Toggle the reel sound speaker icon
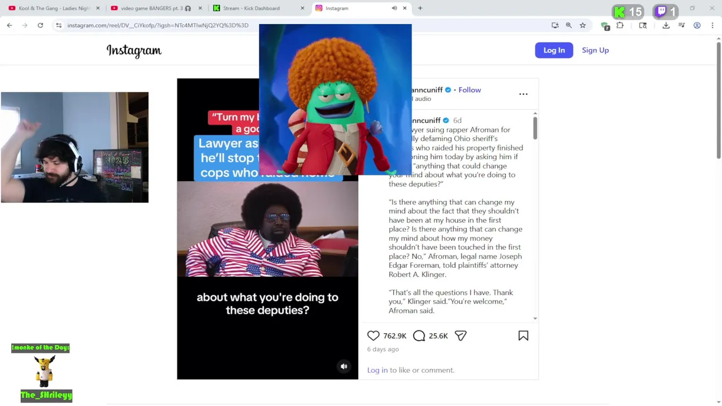The width and height of the screenshot is (722, 406). point(344,367)
